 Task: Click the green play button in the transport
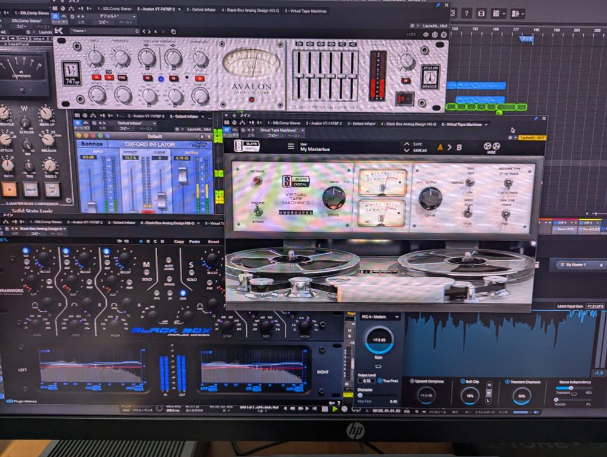(x=335, y=408)
